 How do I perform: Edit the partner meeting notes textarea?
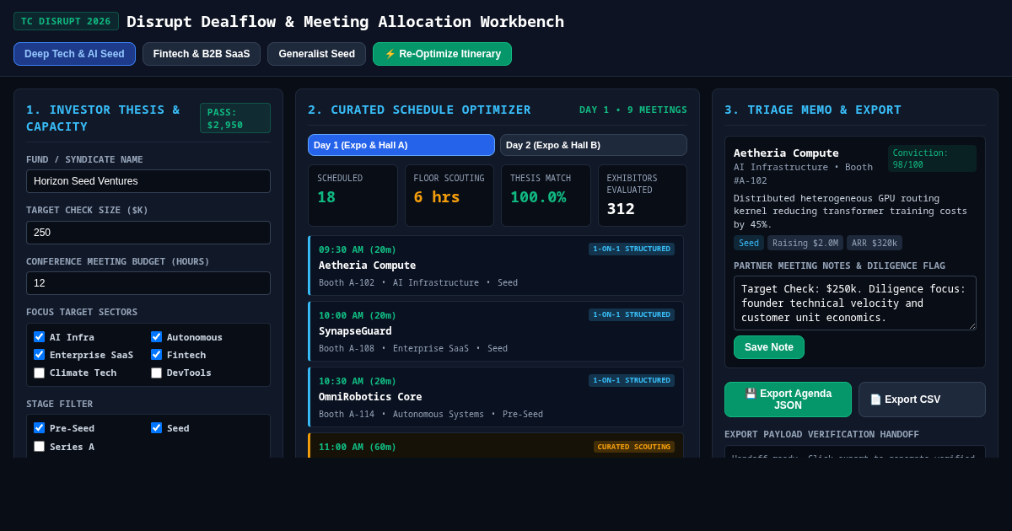coord(855,303)
